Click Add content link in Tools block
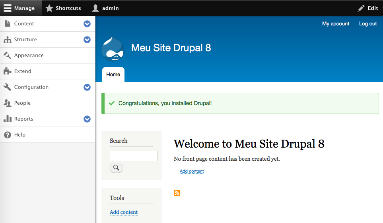 (x=124, y=212)
